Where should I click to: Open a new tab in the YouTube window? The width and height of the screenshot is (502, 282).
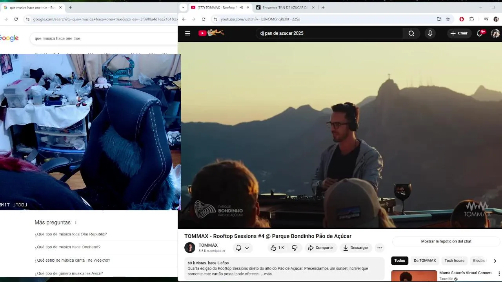click(323, 7)
